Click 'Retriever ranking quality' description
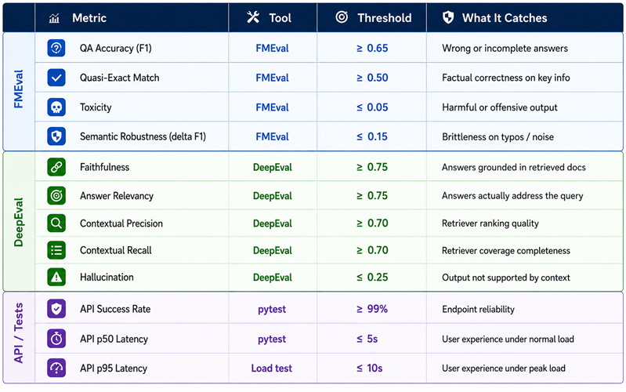The width and height of the screenshot is (626, 392). (x=490, y=223)
